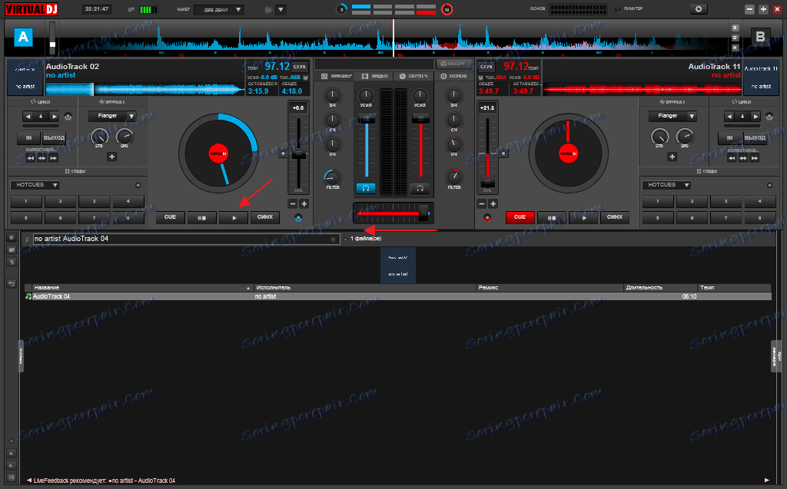This screenshot has height=489, width=787.
Task: Trigger hot cue pad 1 on deck B
Action: 658,202
